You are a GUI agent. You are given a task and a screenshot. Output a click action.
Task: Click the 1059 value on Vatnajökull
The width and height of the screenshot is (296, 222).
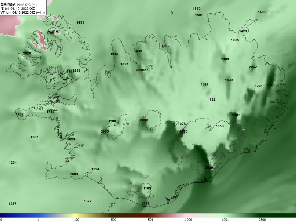[220, 126]
